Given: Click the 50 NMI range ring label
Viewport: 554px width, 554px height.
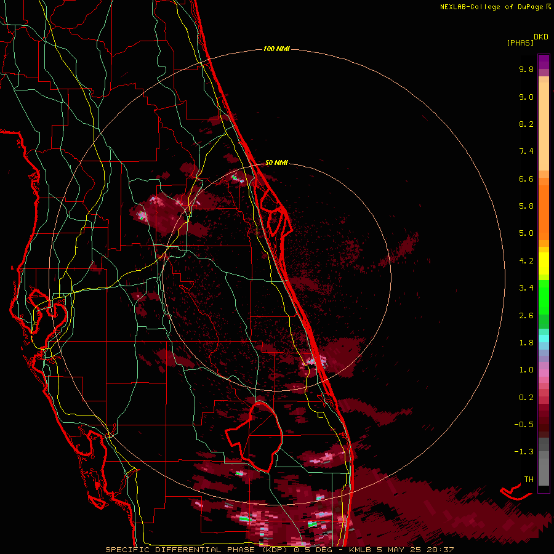Looking at the screenshot, I should pyautogui.click(x=276, y=163).
